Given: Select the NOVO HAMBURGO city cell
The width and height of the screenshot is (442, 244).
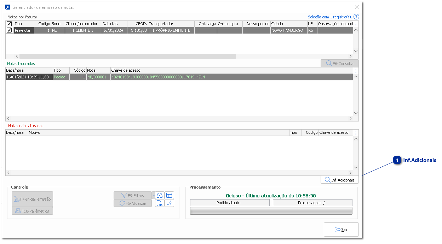Looking at the screenshot, I should 289,30.
